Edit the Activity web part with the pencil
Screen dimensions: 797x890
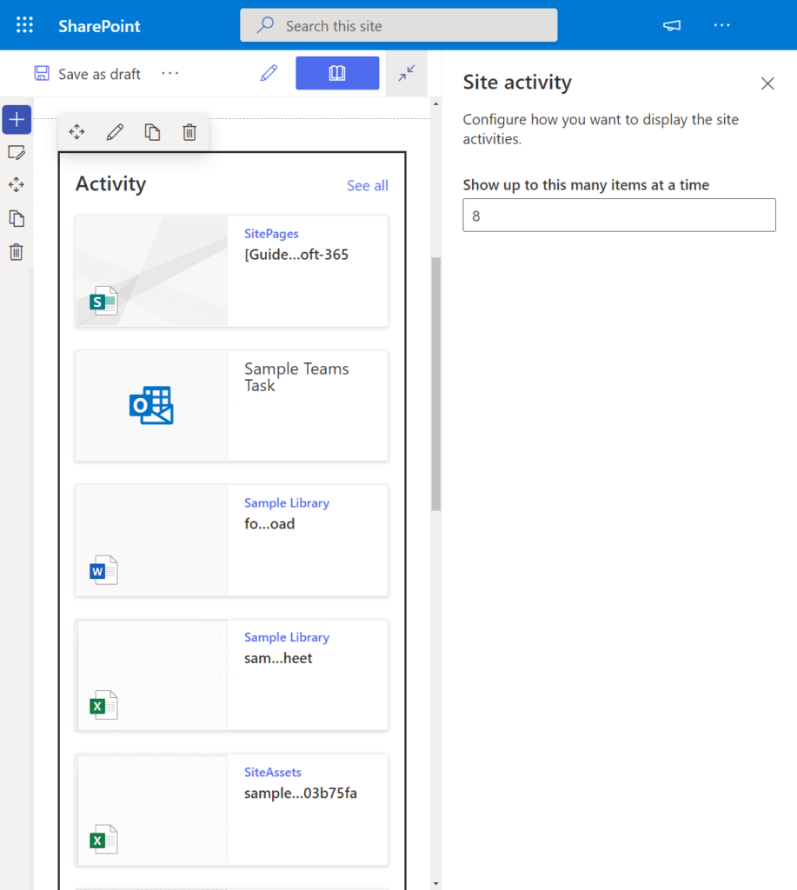point(115,132)
